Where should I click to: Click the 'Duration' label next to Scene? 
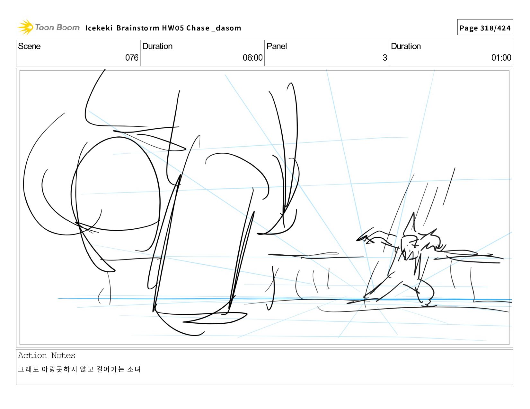tap(157, 46)
